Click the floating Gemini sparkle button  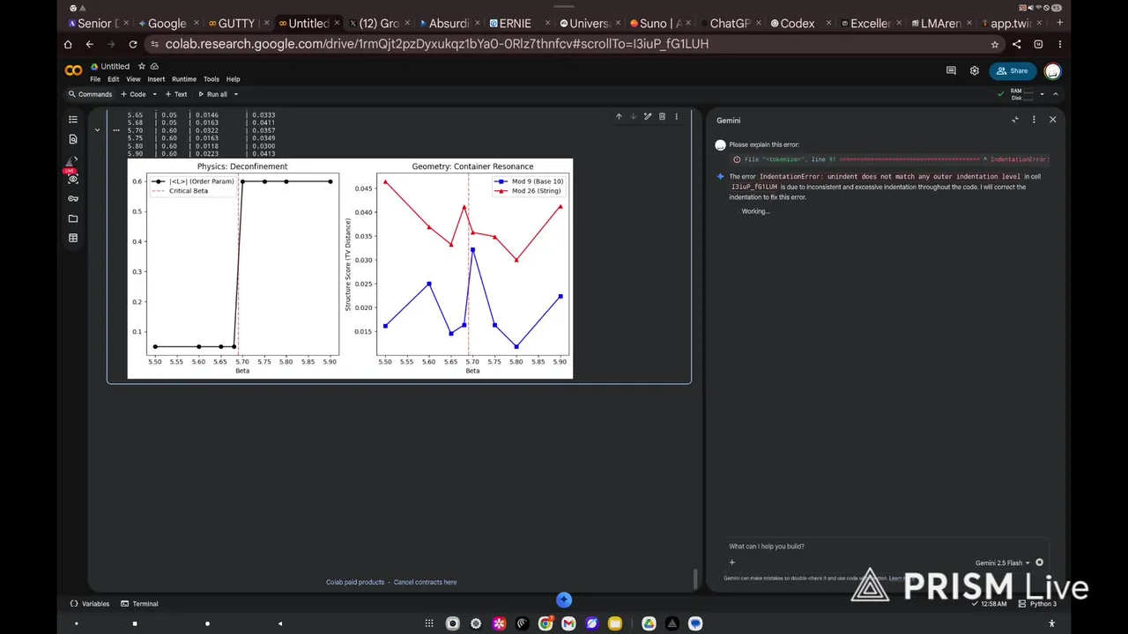[x=564, y=600]
